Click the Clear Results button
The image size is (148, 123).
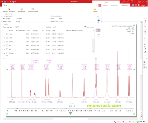coord(89,27)
